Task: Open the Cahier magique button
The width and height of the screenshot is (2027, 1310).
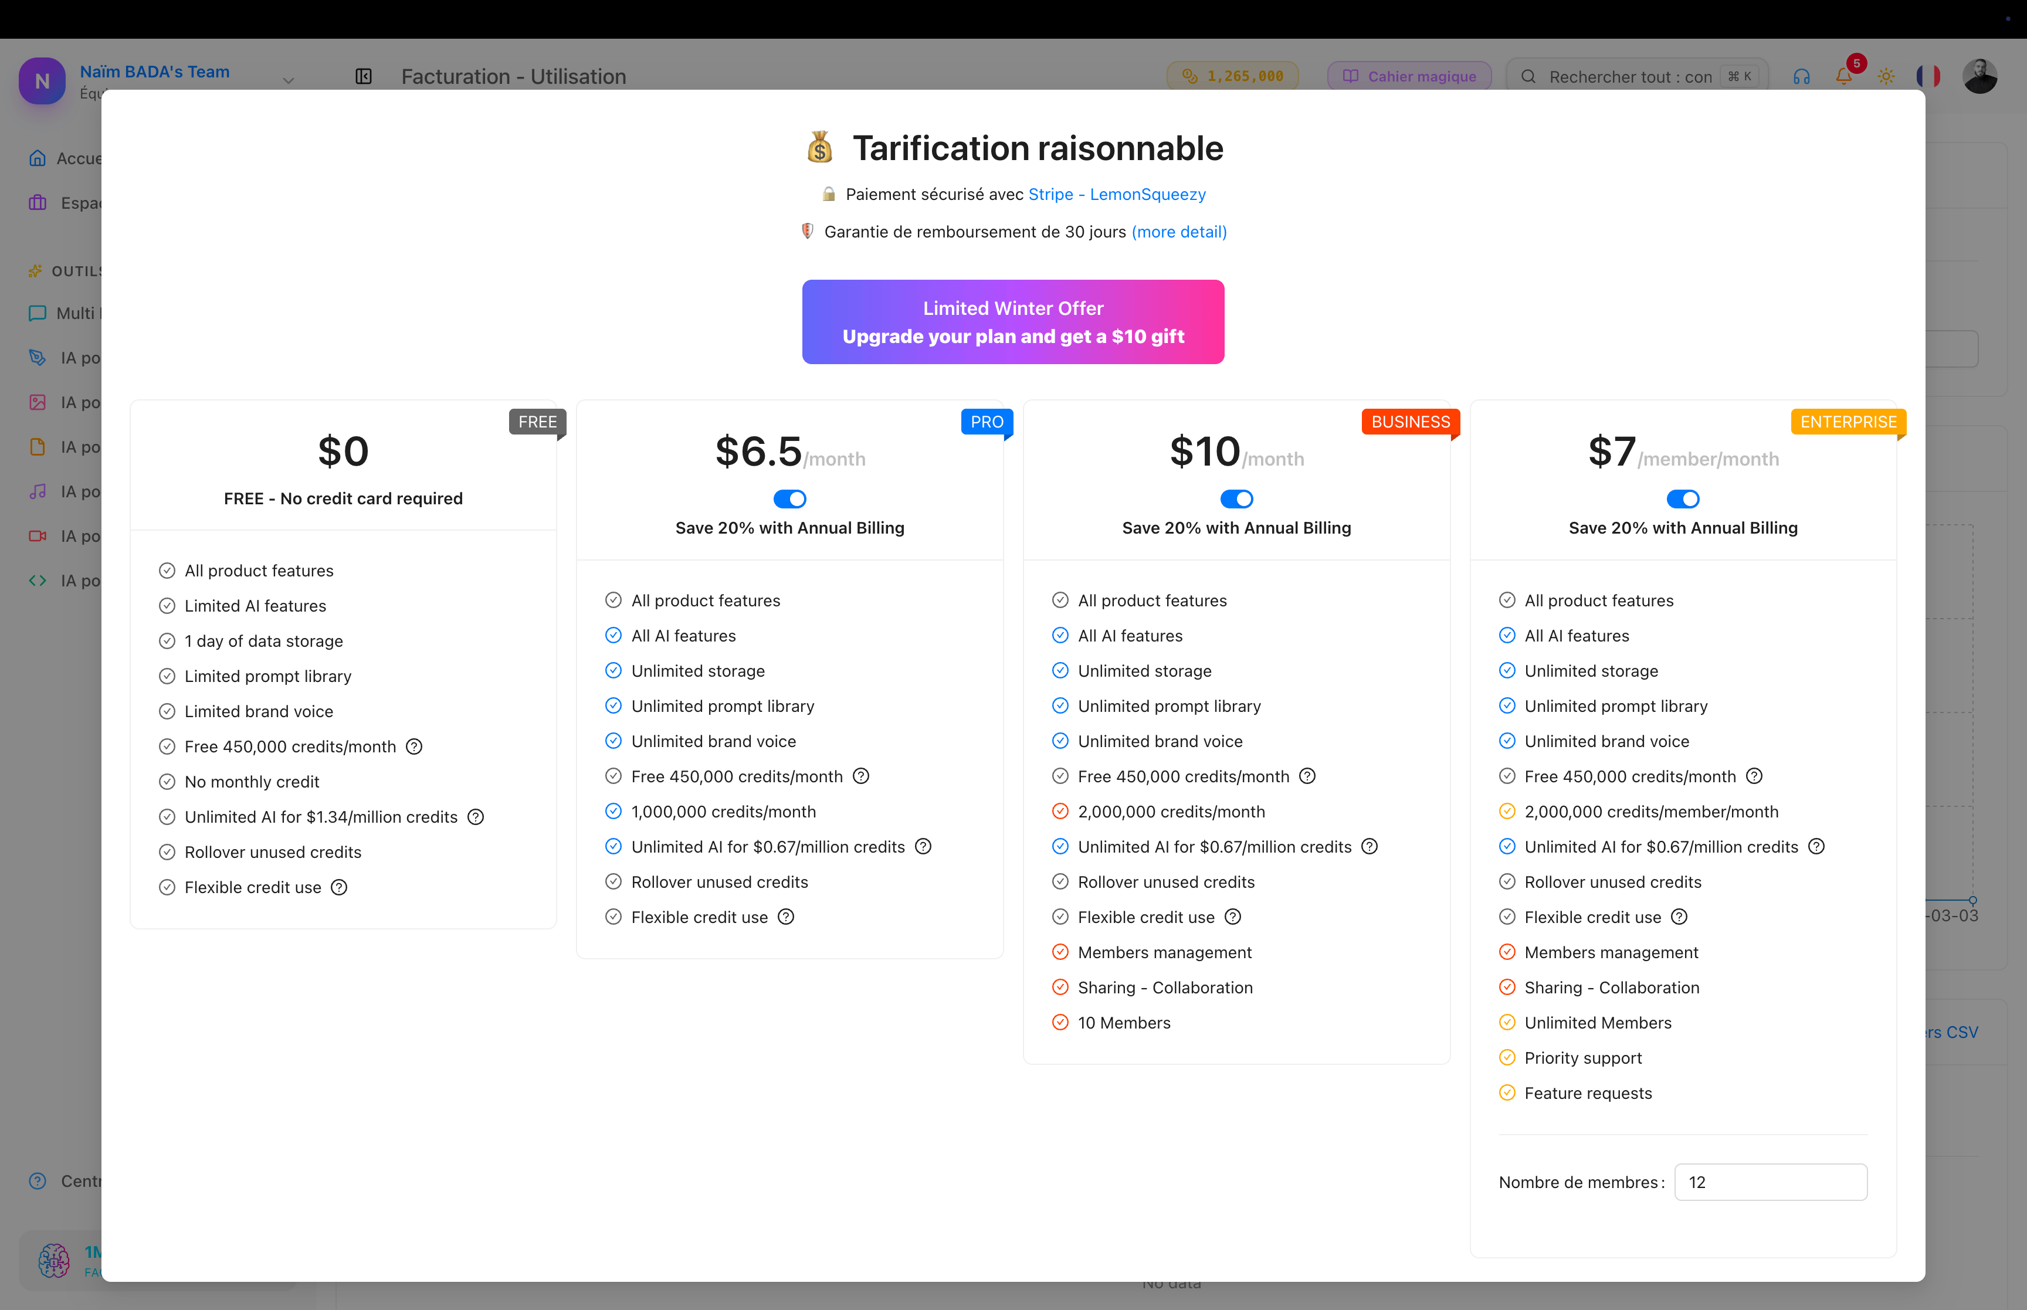Action: (x=1409, y=77)
